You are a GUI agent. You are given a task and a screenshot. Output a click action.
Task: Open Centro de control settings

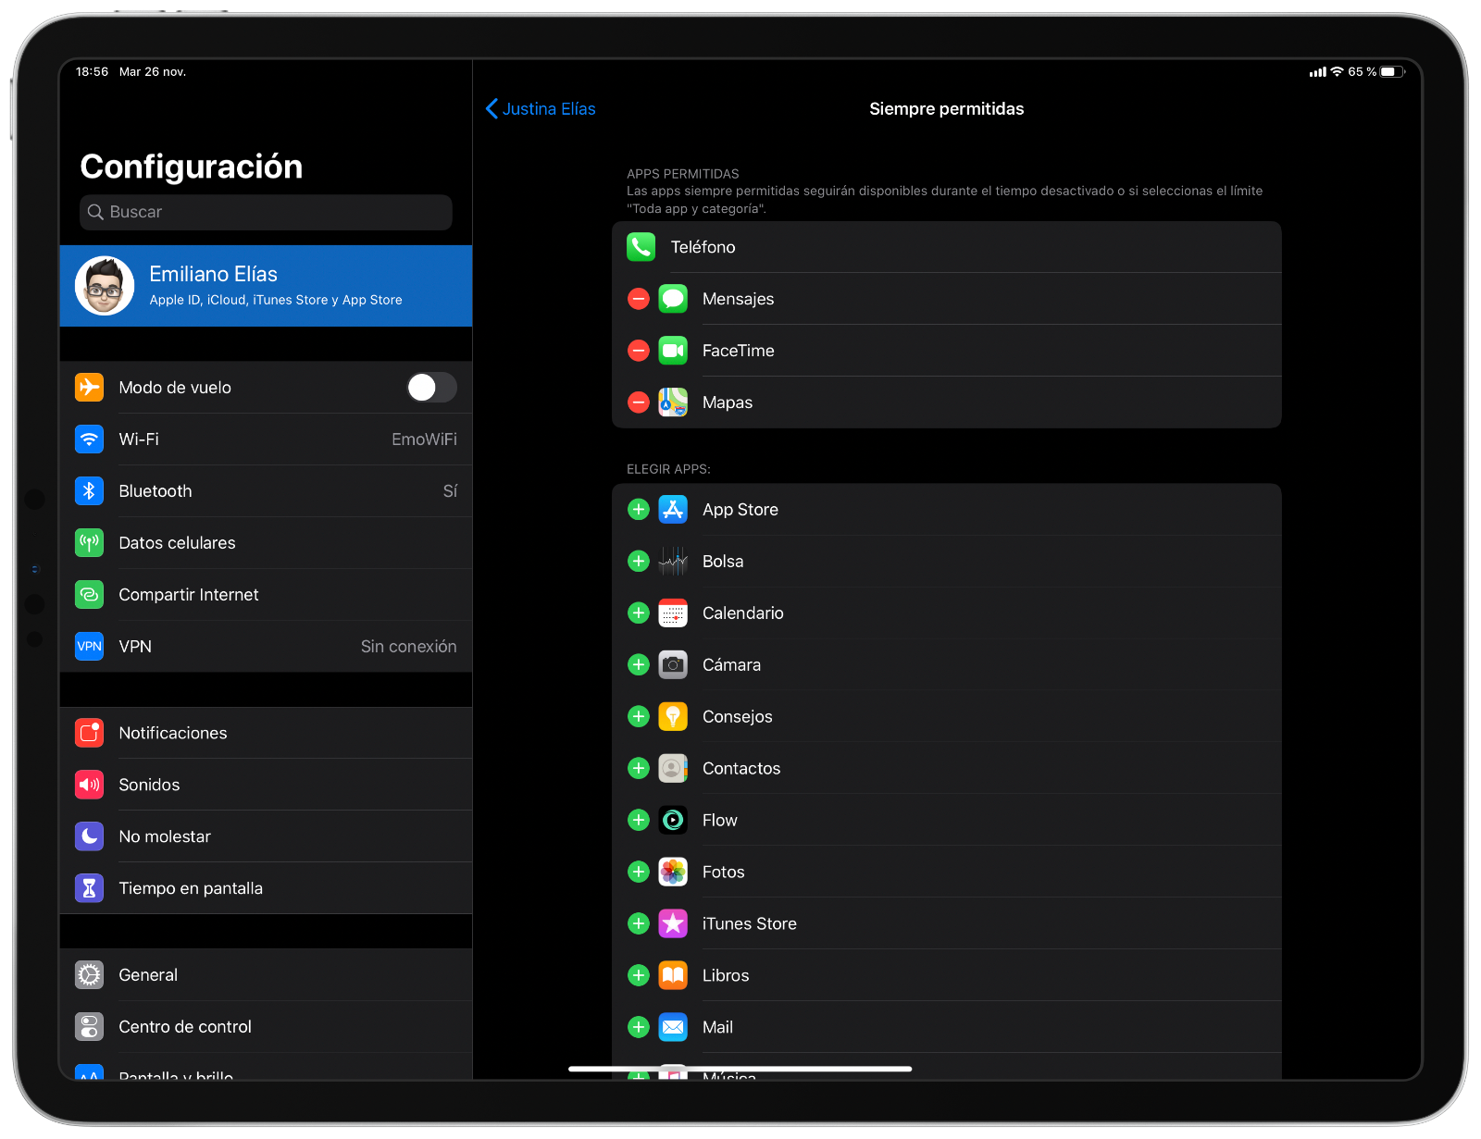[x=266, y=1027]
